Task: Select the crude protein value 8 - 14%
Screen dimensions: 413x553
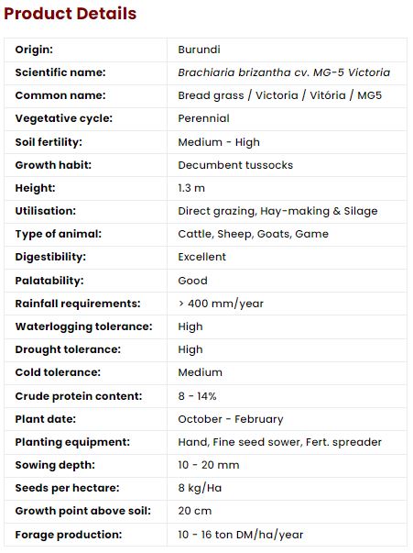Action: pyautogui.click(x=197, y=396)
